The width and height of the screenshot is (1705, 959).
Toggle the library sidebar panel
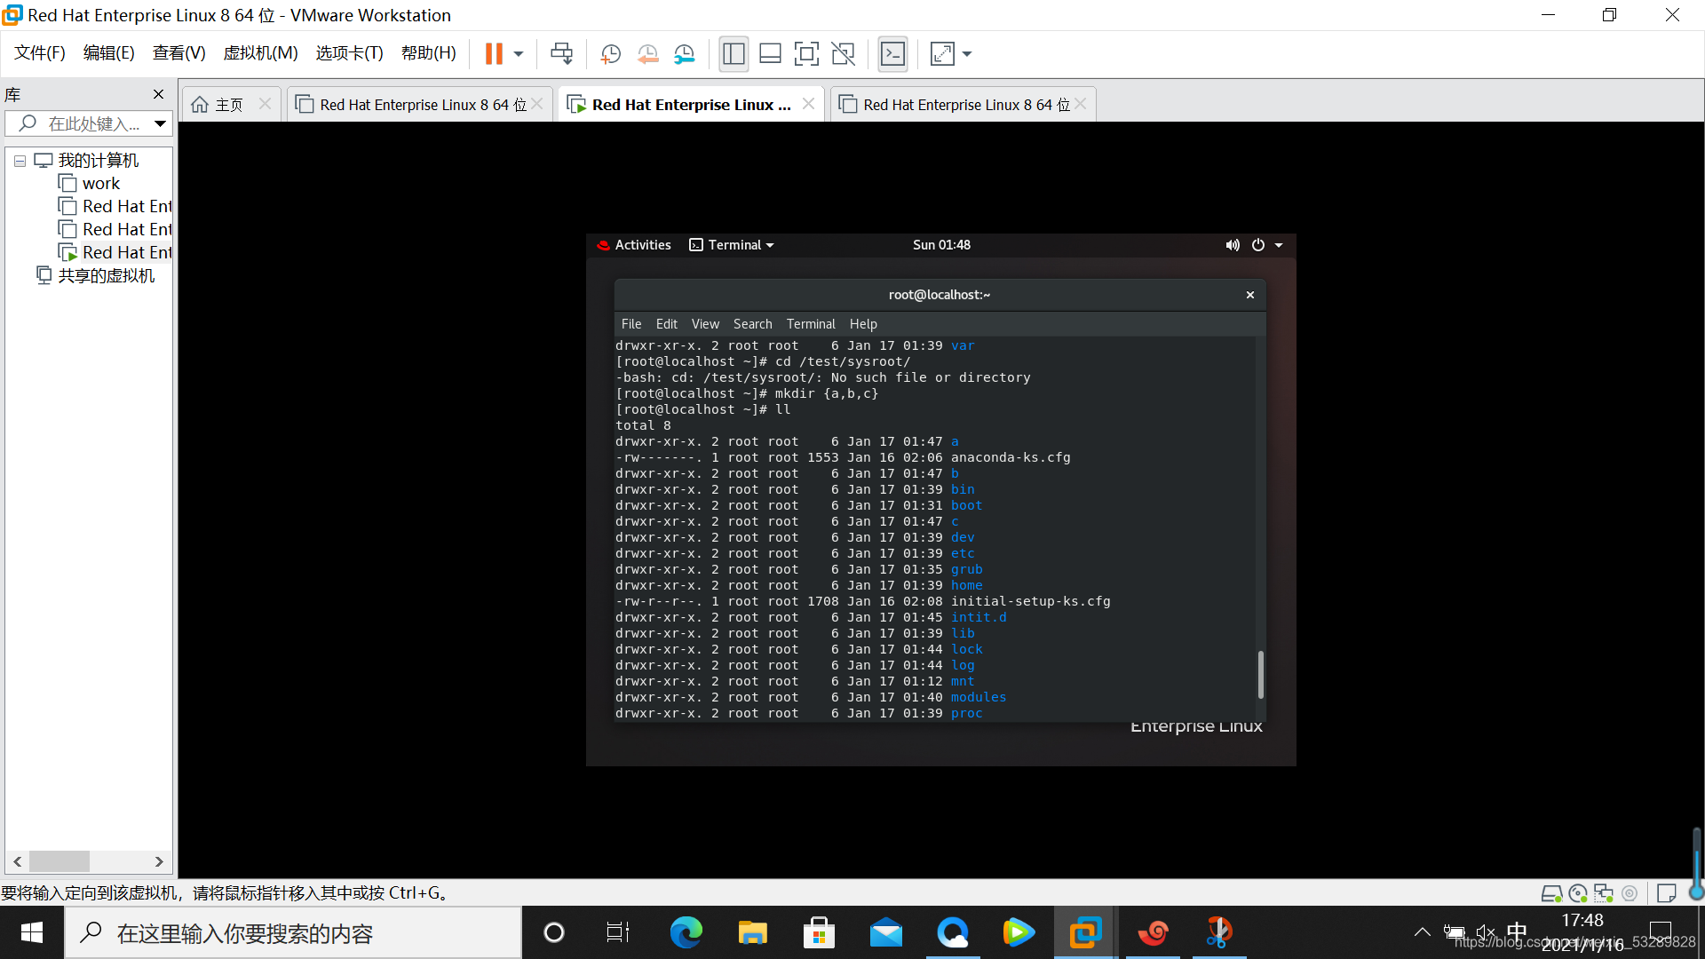click(734, 54)
